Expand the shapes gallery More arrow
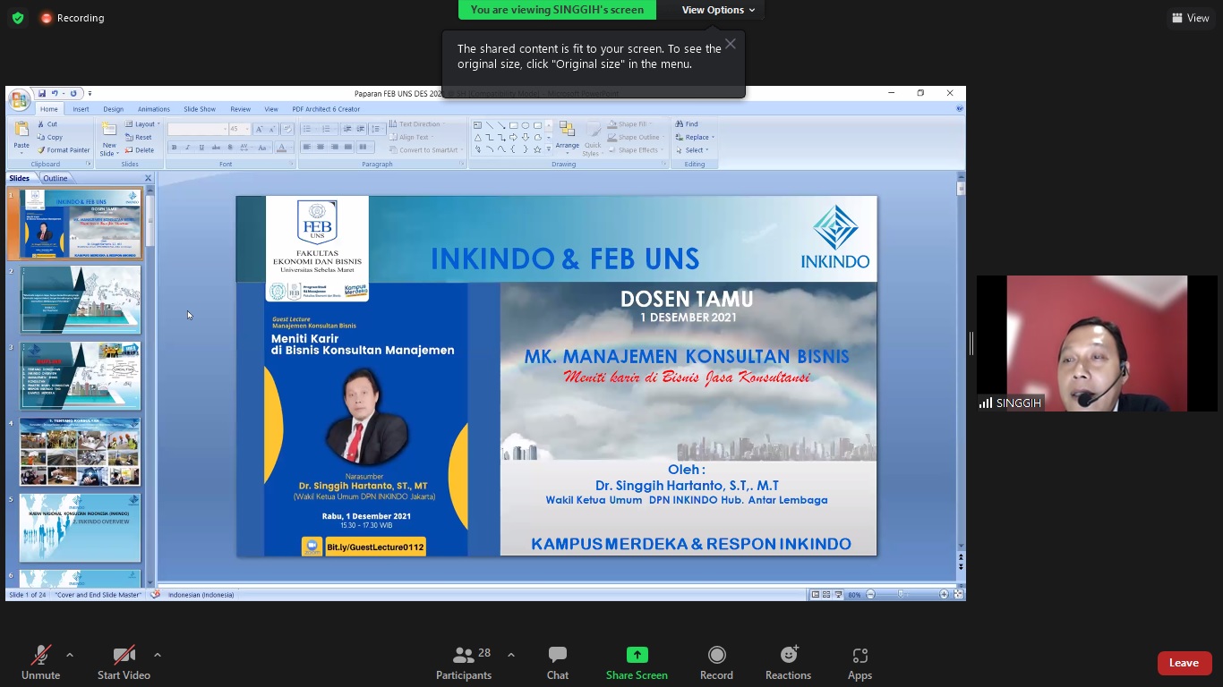This screenshot has width=1223, height=687. coord(549,149)
